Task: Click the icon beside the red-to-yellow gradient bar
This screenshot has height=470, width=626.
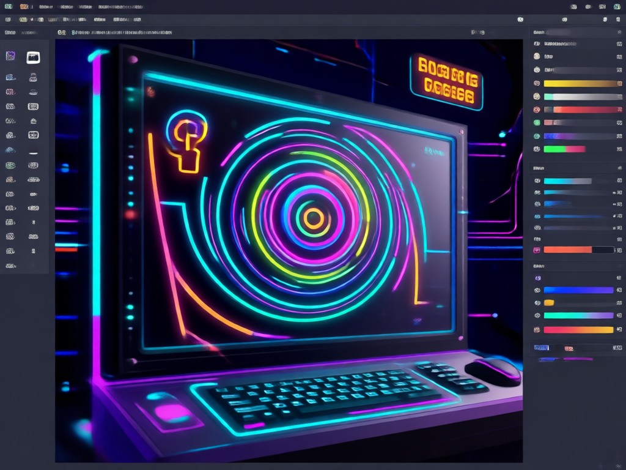Action: 537,330
